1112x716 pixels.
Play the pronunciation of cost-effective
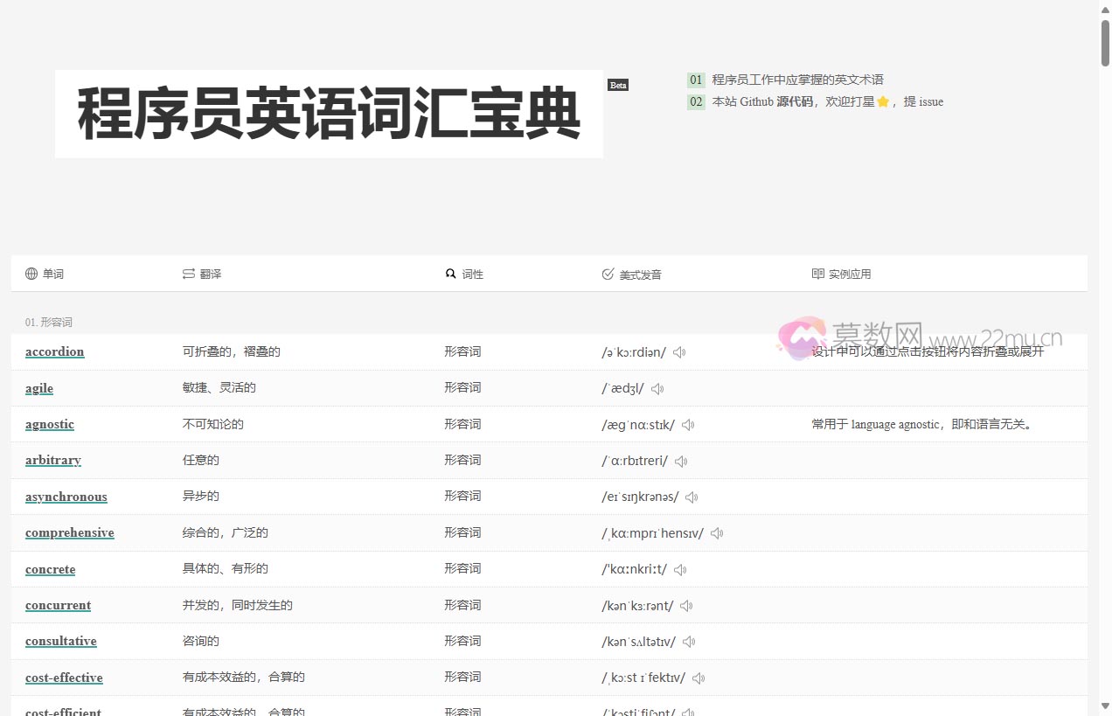tap(698, 678)
